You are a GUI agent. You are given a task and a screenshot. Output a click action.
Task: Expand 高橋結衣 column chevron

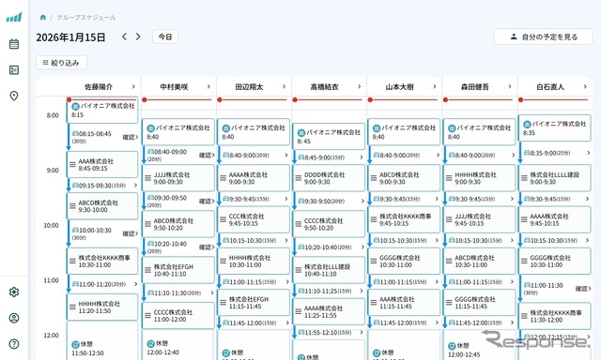tap(359, 86)
